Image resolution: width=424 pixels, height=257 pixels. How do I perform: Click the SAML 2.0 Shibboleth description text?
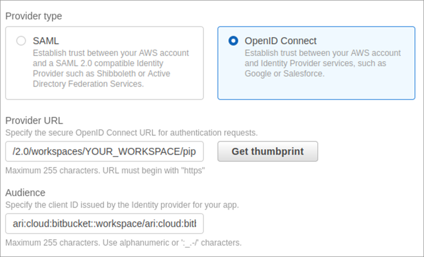tap(111, 69)
